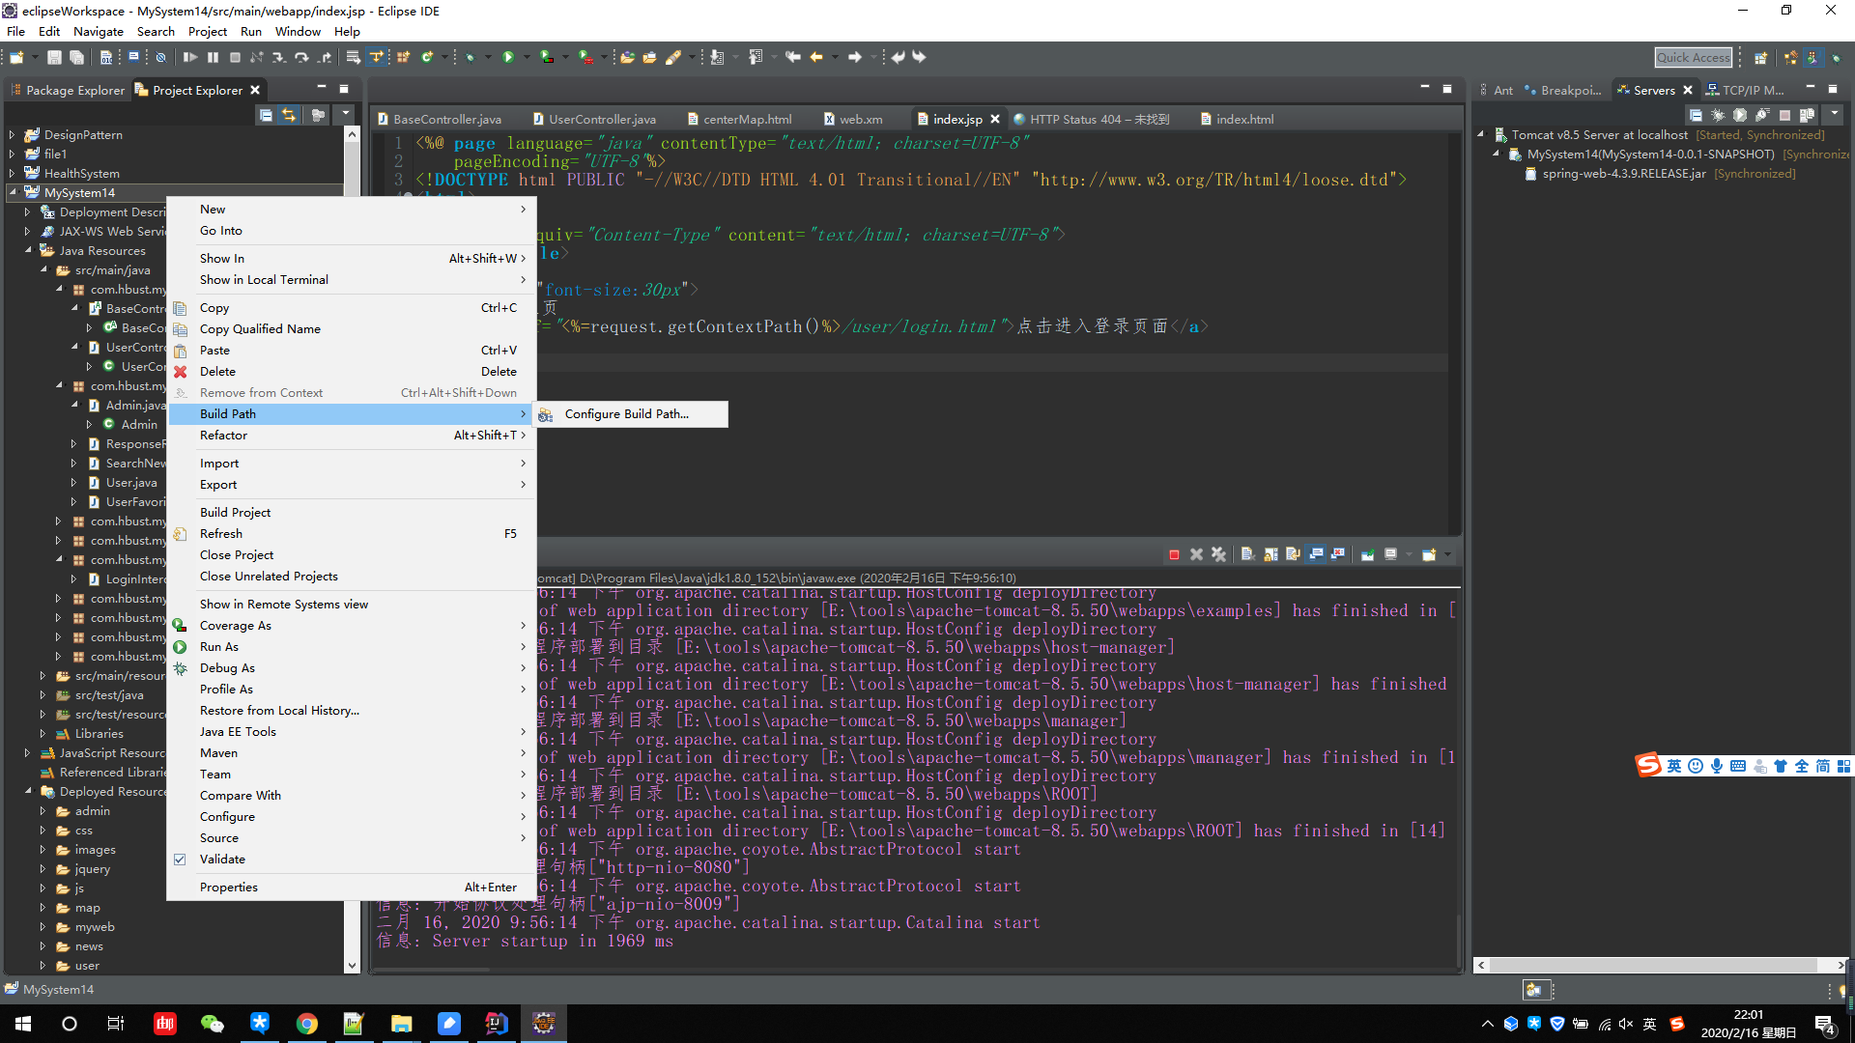This screenshot has width=1855, height=1043.
Task: Click the green Run button in the toolbar
Action: tap(508, 58)
